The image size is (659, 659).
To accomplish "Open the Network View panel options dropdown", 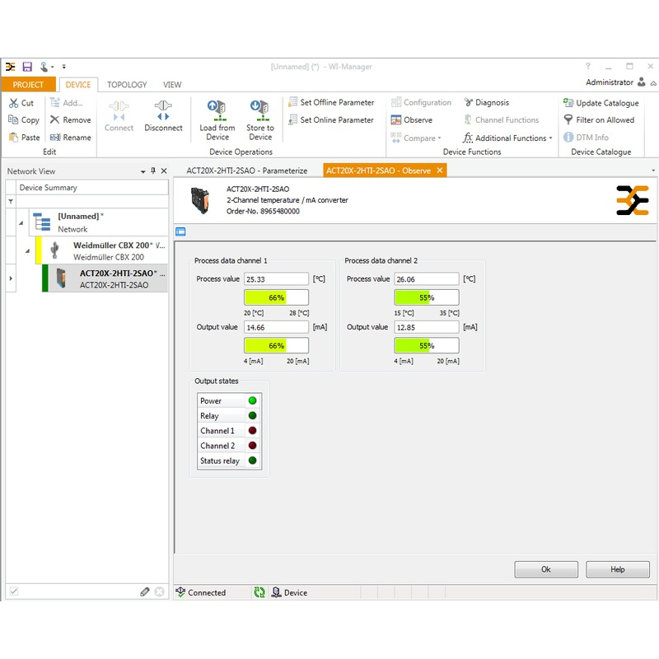I will click(143, 171).
